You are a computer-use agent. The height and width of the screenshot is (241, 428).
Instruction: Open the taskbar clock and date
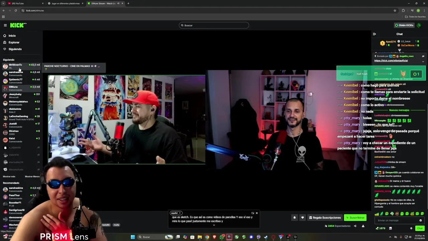(420, 237)
